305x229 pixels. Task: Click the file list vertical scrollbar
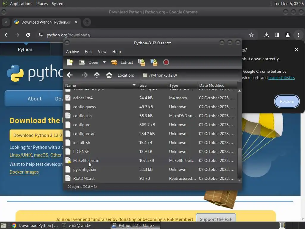pos(239,163)
